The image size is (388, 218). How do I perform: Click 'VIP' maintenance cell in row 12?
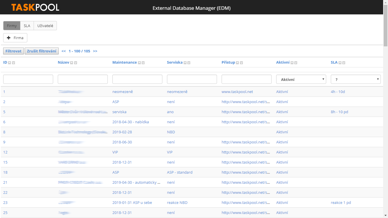tap(115, 152)
